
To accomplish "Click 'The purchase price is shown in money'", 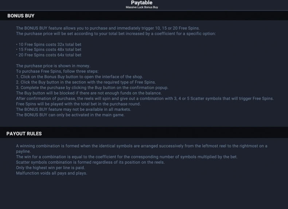I will [x=53, y=66].
